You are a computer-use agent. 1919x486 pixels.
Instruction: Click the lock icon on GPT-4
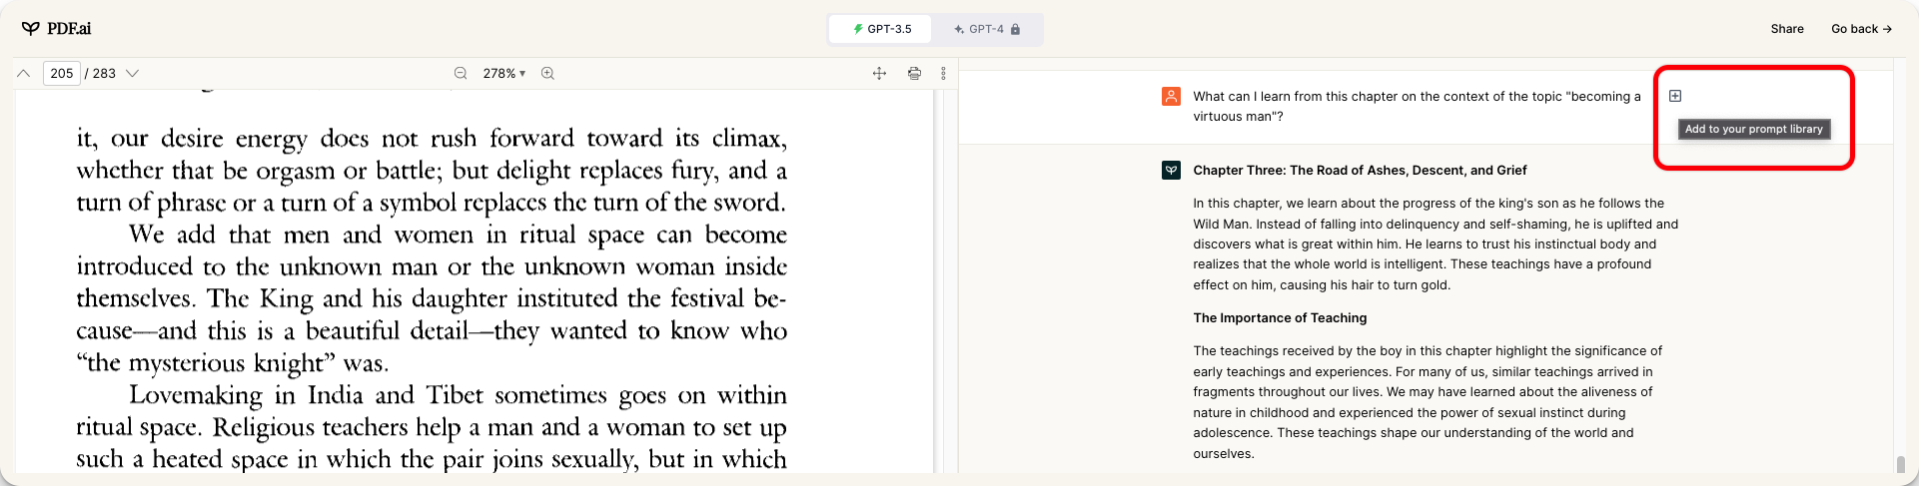point(1015,30)
